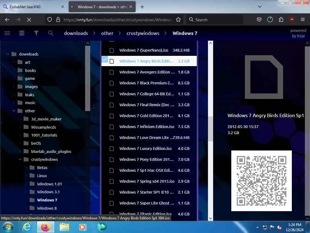Open the Firefox extensions puzzle icon
The height and width of the screenshot is (233, 310).
(281, 20)
